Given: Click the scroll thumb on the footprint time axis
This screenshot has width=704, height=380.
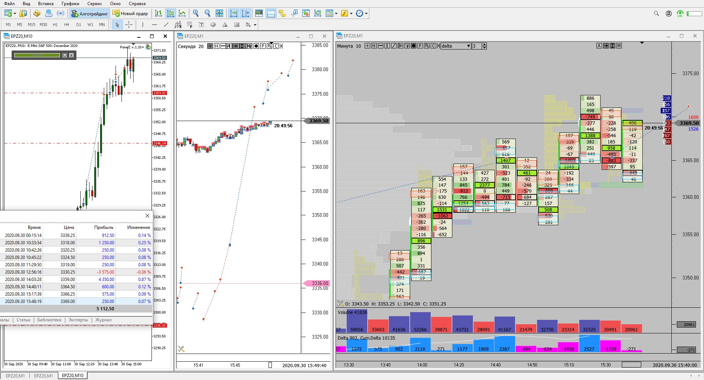Looking at the screenshot, I should coord(631,365).
